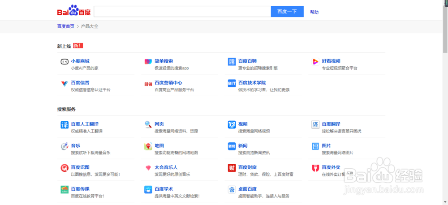Open the 图片 link
This screenshot has height=205, width=448.
click(x=327, y=145)
